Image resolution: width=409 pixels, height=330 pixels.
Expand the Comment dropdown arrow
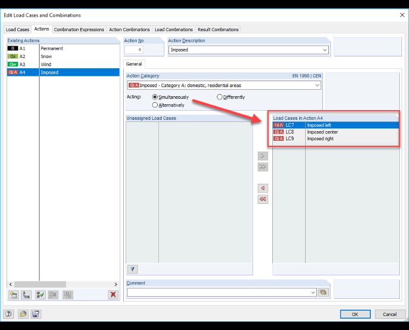[x=313, y=292]
